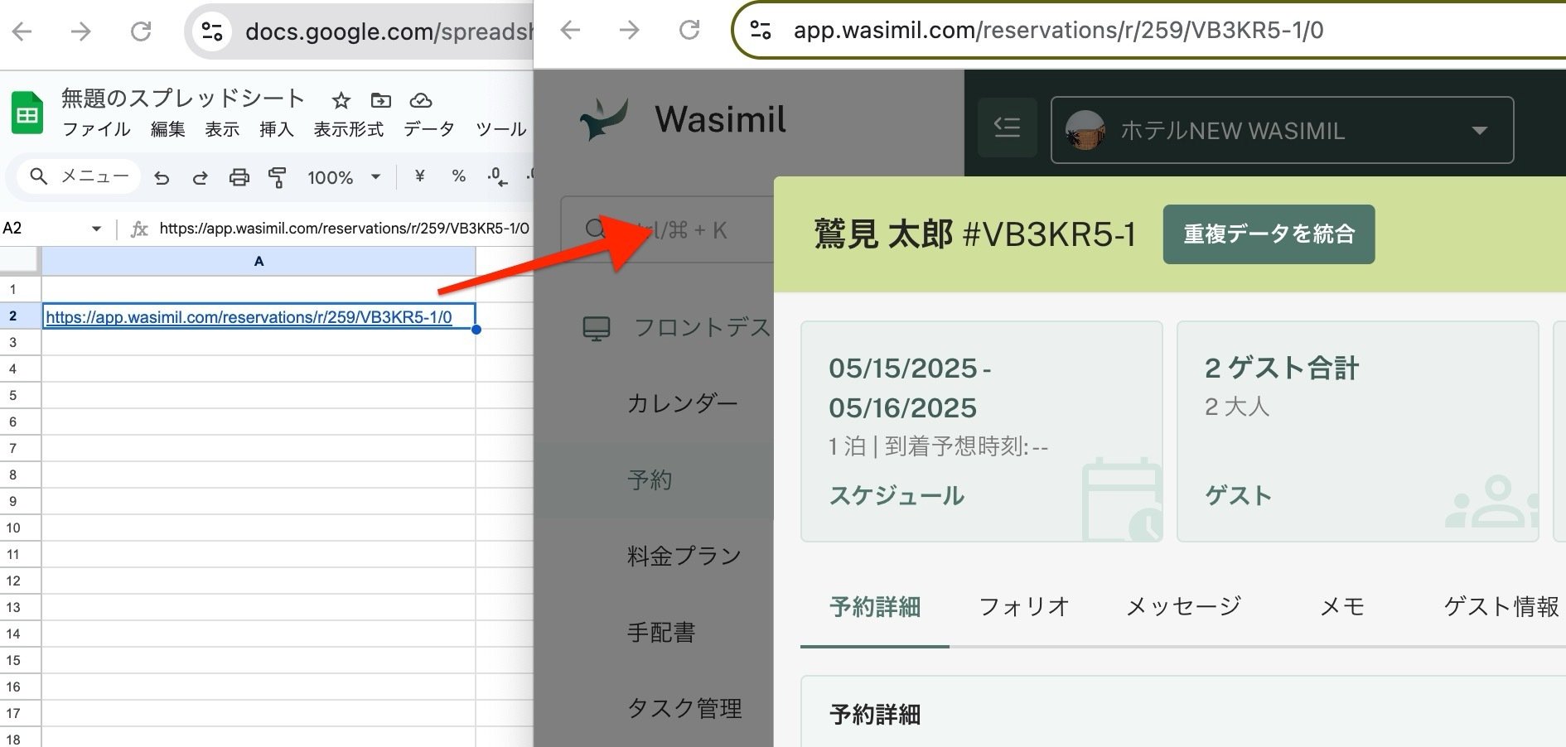
Task: Open site info icon beside docs.google.com address
Action: point(212,31)
